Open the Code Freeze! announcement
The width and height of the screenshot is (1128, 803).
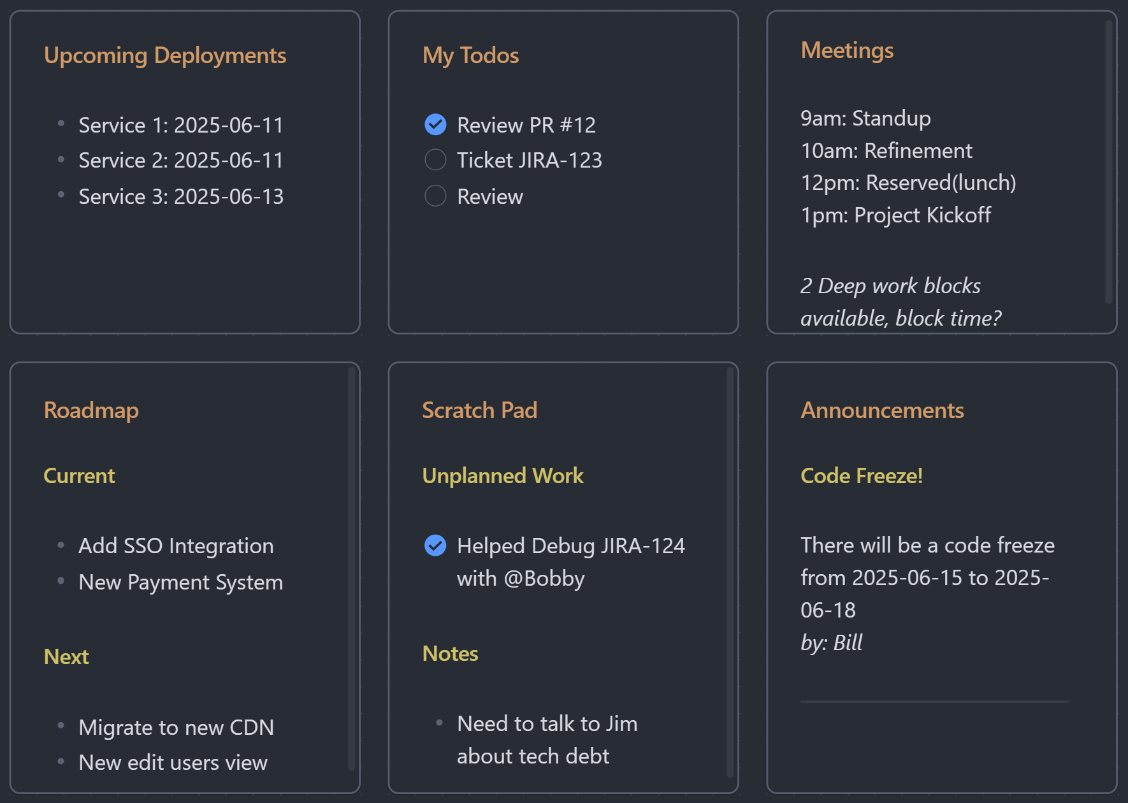click(861, 476)
